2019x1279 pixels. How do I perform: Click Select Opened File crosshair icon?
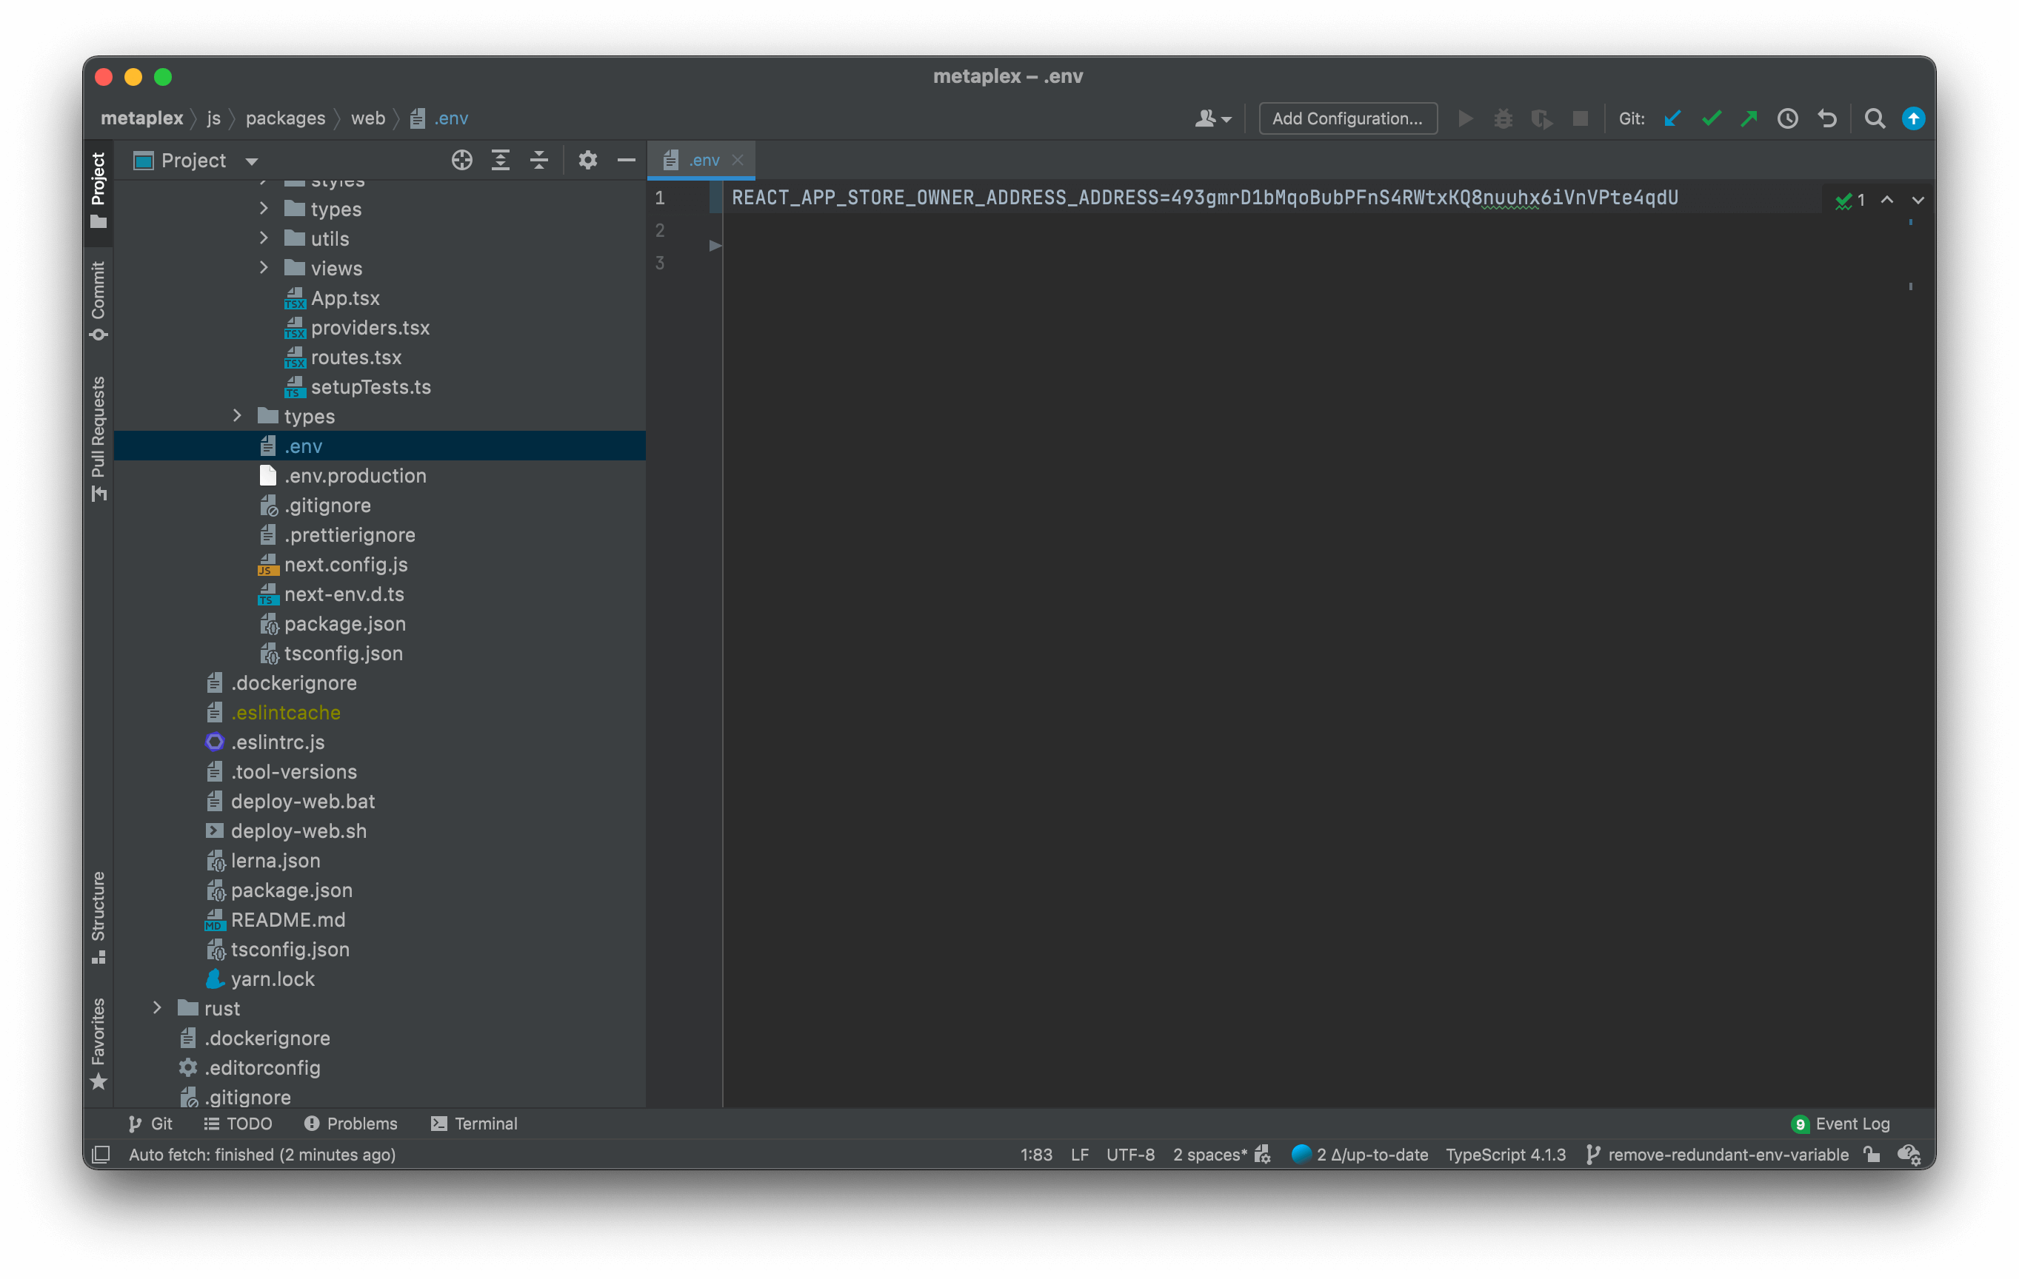(x=462, y=160)
